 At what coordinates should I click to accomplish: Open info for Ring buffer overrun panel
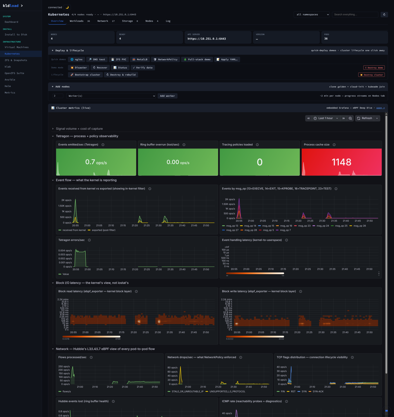[184, 145]
